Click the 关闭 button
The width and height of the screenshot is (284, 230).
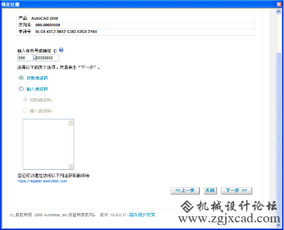[210, 191]
